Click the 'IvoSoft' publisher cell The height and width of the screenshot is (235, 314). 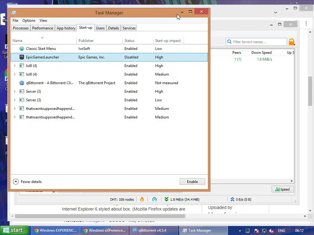pos(84,49)
